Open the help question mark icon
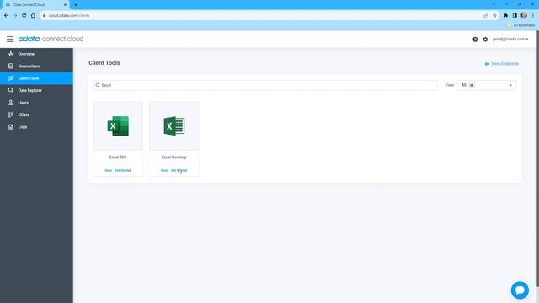This screenshot has width=539, height=303. 475,40
